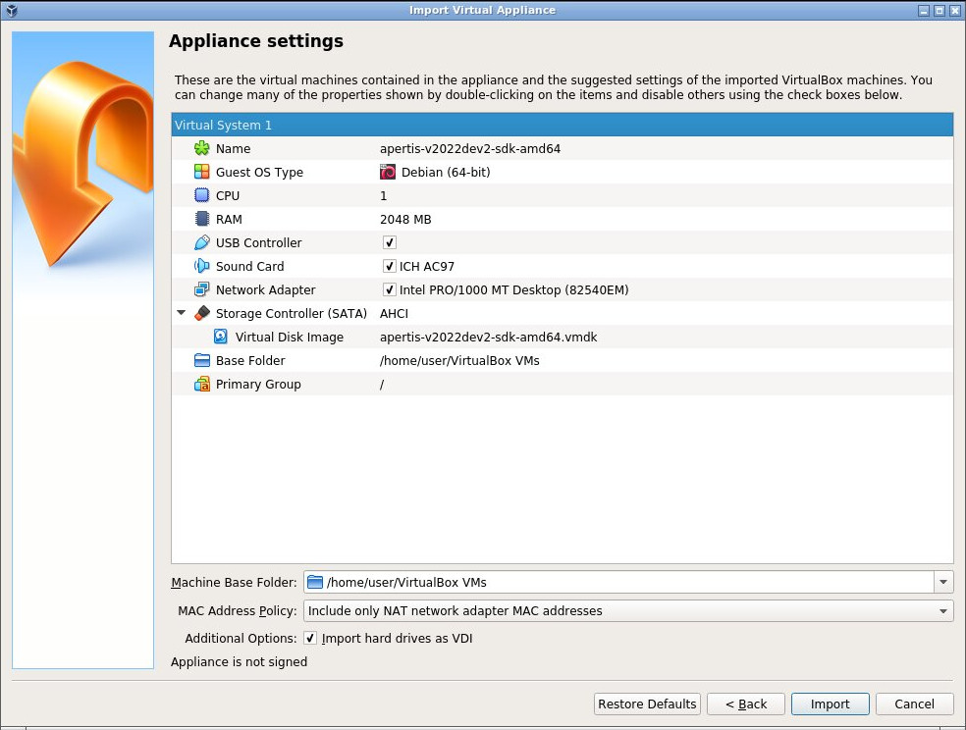Select the Debian (64-bit) value
The image size is (966, 730).
[446, 172]
